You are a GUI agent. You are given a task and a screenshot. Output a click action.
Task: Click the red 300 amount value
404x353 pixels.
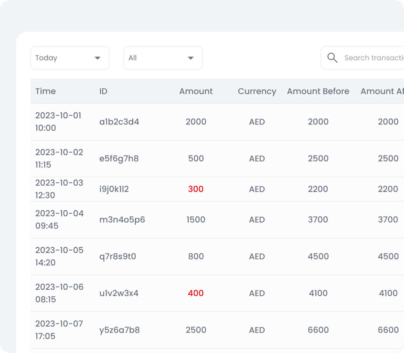pyautogui.click(x=196, y=189)
